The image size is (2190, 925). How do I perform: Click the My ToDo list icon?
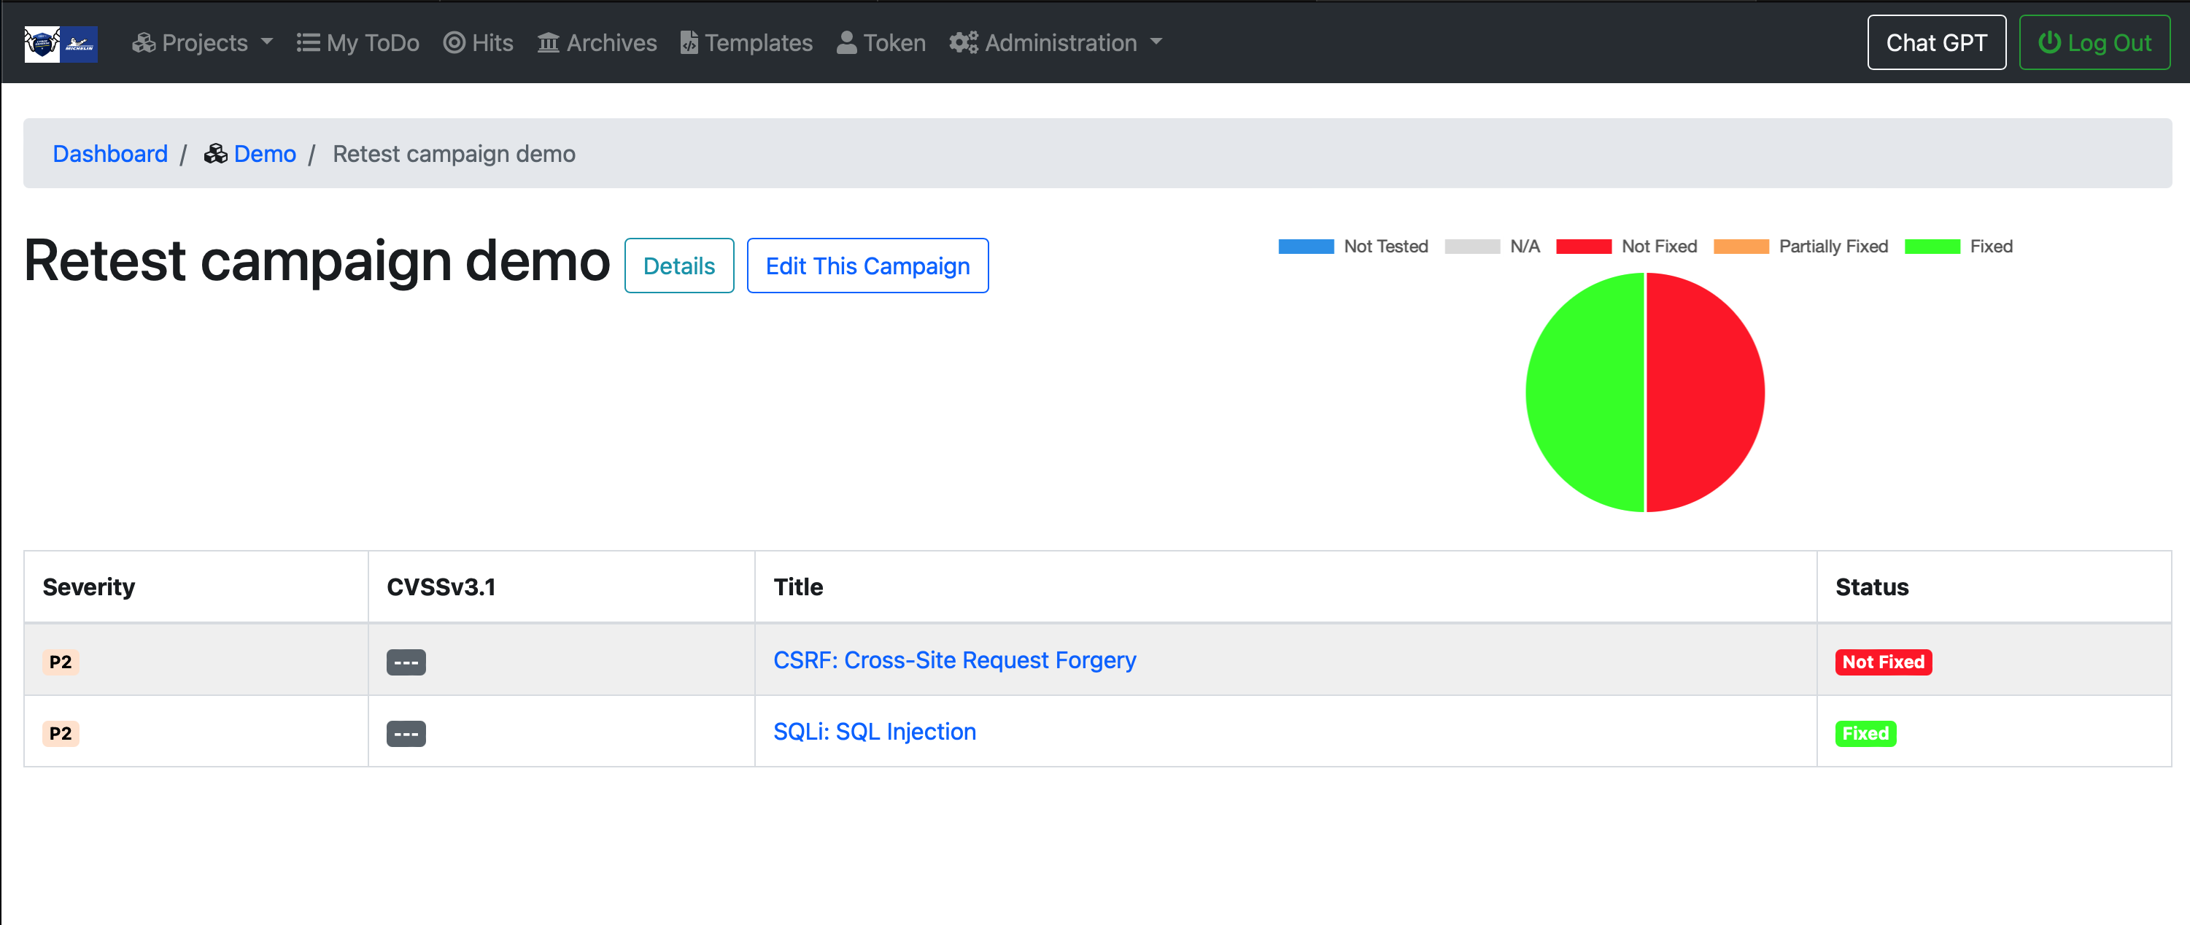pos(307,42)
